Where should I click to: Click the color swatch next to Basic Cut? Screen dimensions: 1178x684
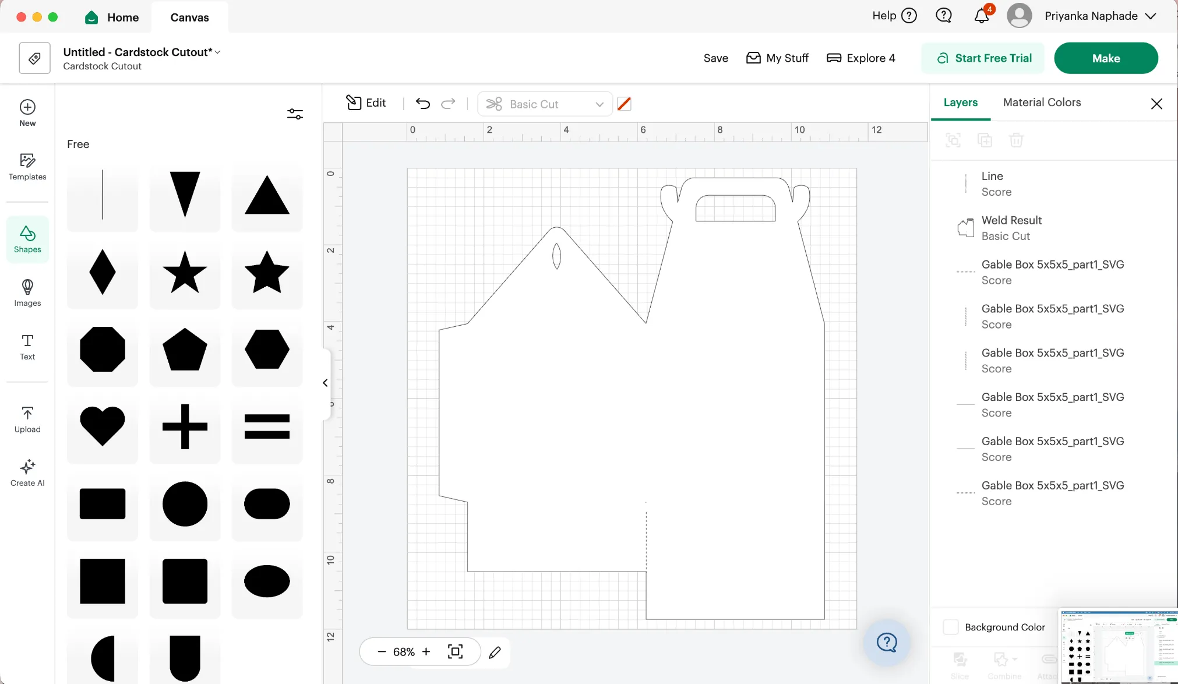(624, 104)
